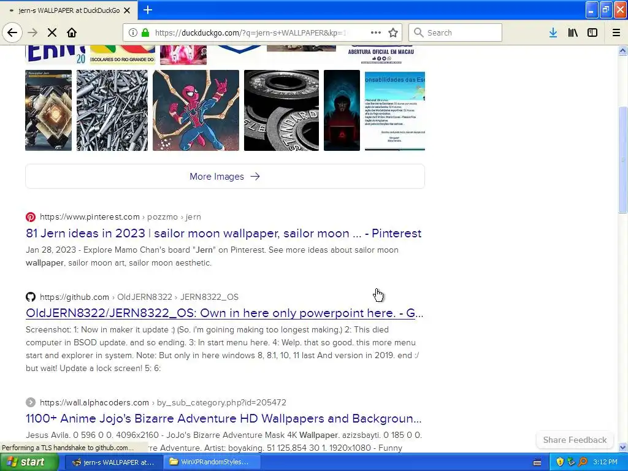The image size is (628, 471).
Task: Close the jern-s WALLPAPER tab
Action: pos(127,10)
